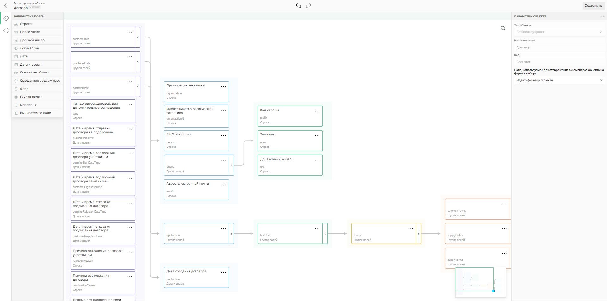This screenshot has width=607, height=301.
Task: Open the three-dot menu of Адрес электронной почты card
Action: click(x=223, y=185)
